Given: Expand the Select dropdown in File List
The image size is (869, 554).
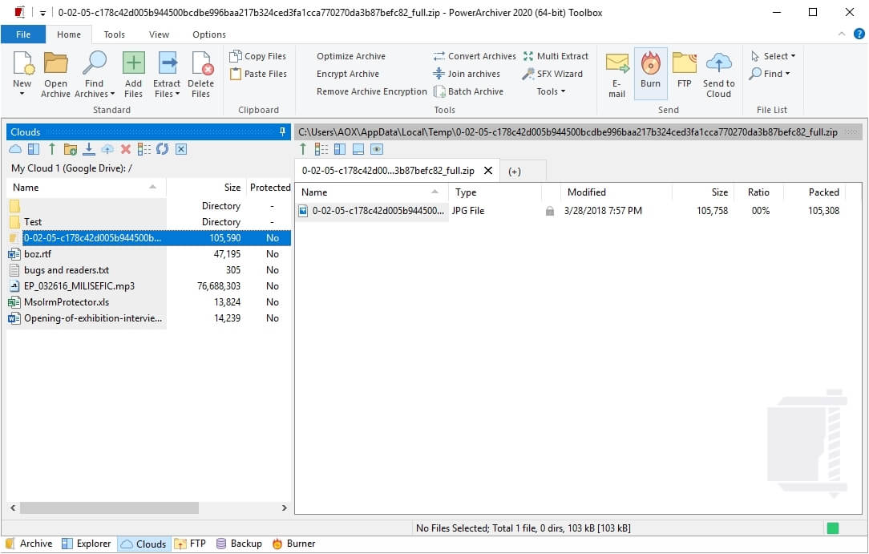Looking at the screenshot, I should [774, 56].
